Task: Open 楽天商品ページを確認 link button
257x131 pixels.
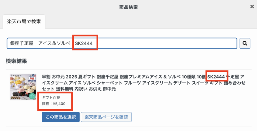Action: tap(106, 117)
